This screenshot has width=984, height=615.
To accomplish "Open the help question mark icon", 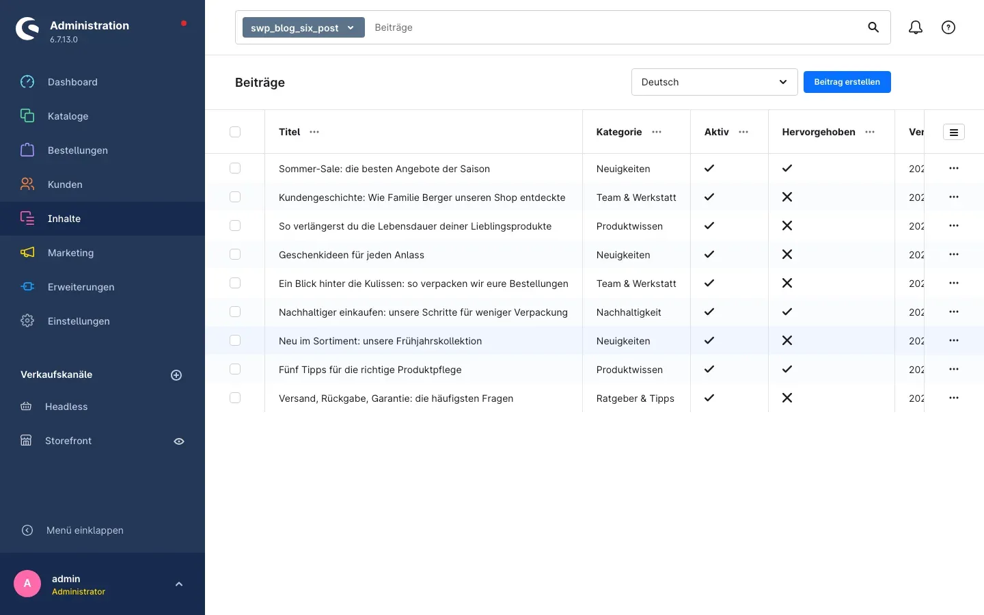I will coord(948,27).
